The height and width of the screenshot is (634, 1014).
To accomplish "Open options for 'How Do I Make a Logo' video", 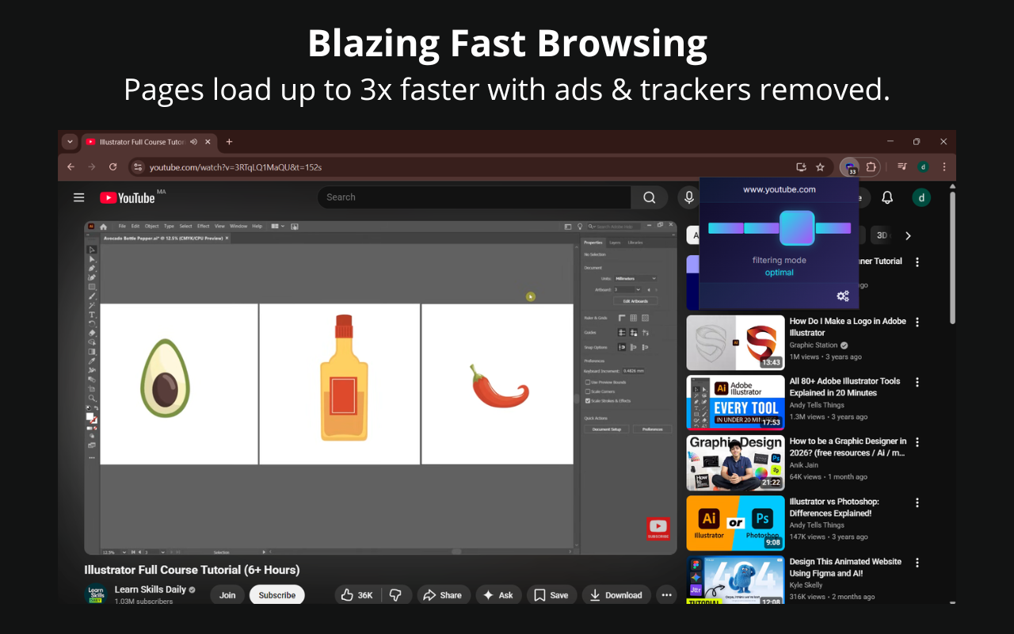I will 917,323.
